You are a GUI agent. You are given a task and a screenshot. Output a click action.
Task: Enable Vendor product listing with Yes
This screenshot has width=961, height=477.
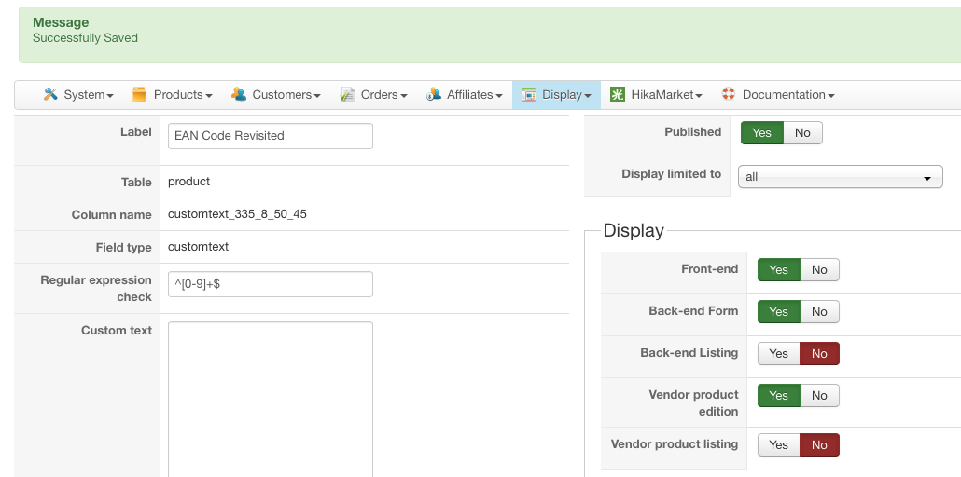pyautogui.click(x=778, y=445)
